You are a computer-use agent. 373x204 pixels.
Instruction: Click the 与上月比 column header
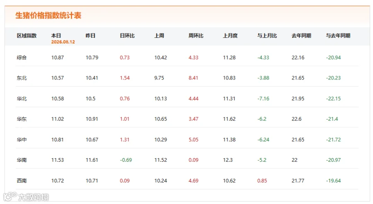point(267,36)
